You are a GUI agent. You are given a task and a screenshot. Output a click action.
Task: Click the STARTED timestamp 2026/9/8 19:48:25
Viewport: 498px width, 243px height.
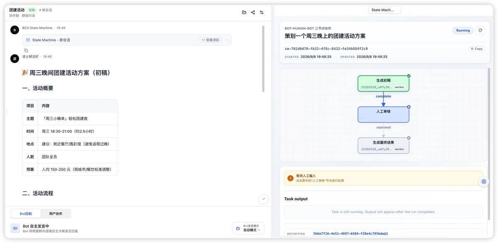pyautogui.click(x=316, y=56)
